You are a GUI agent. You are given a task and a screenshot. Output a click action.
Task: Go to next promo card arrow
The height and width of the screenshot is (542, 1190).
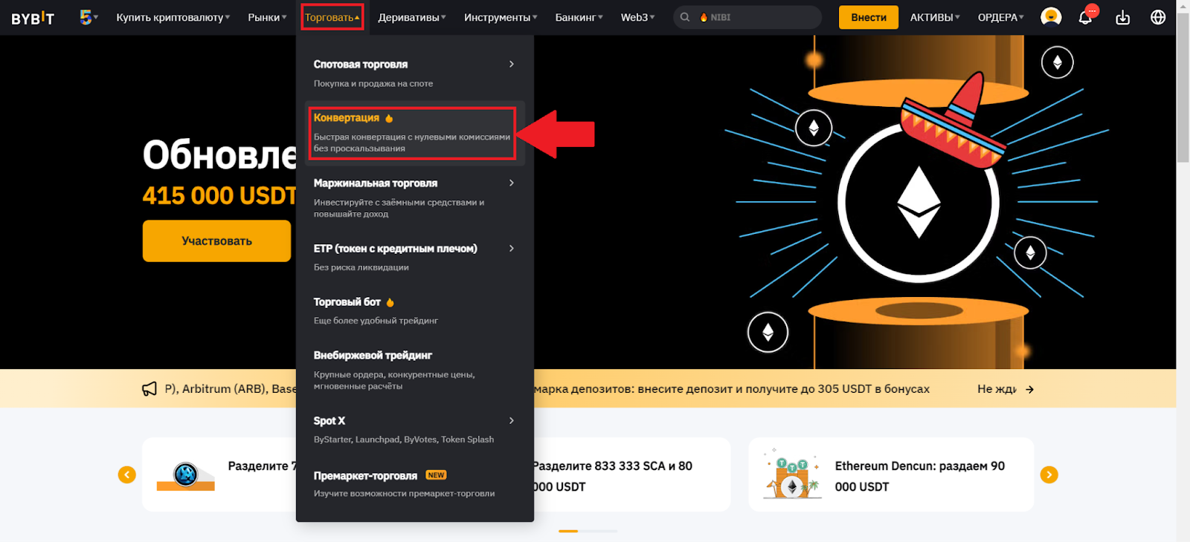point(1049,474)
